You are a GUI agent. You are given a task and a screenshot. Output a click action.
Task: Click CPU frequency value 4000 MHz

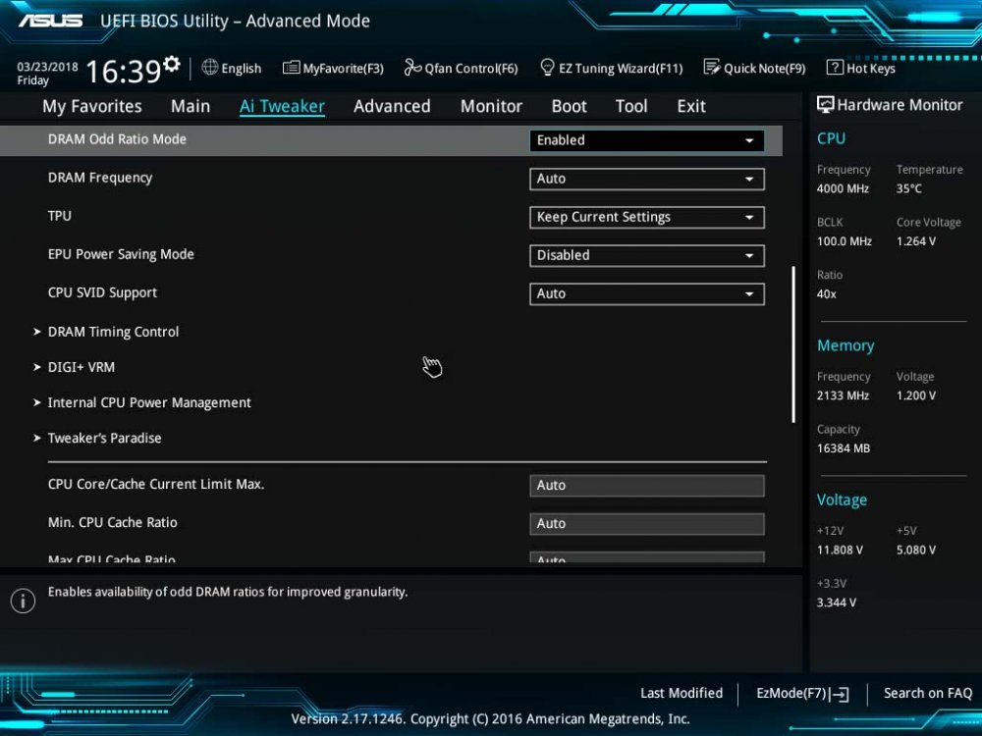(843, 188)
